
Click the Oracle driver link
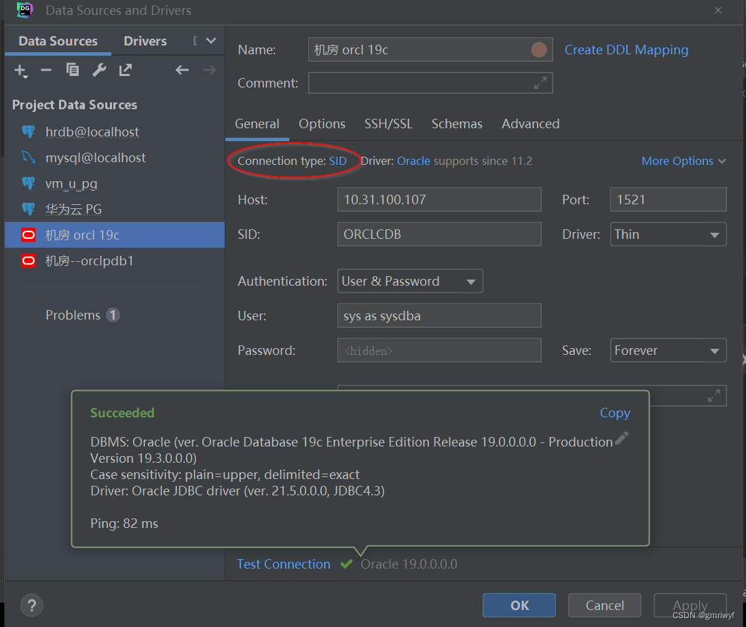click(x=413, y=161)
